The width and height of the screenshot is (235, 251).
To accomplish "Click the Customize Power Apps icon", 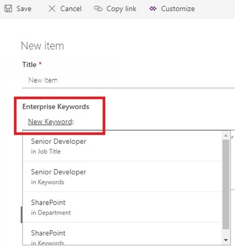I will pos(153,9).
